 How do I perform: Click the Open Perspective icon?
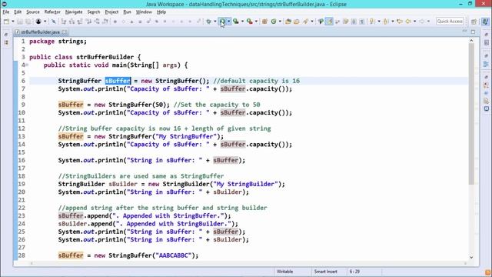474,22
